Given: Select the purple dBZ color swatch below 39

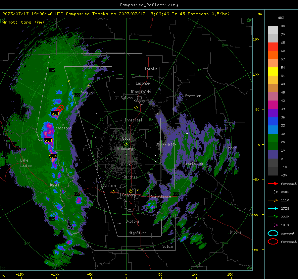Looking at the screenshot, I should 273,113.
